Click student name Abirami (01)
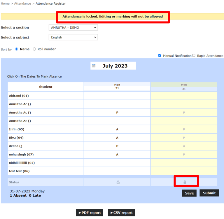Viewport: 224px width, 219px height. pos(19,96)
